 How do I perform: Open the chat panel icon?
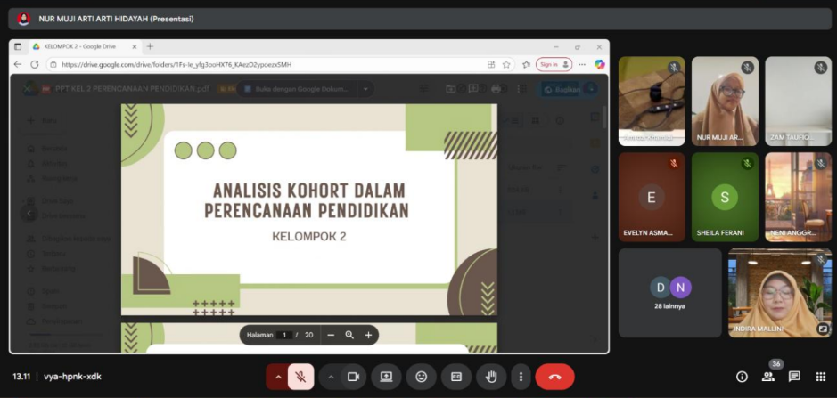794,377
